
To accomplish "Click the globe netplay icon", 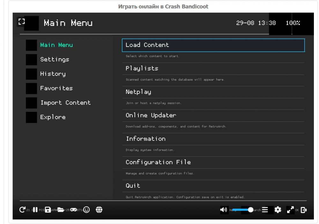I will pos(99,210).
